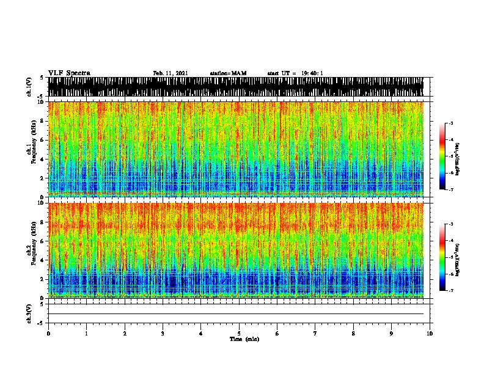
Task: Click the ch.2 color scale "log(PSD)" label
Action: (x=458, y=260)
